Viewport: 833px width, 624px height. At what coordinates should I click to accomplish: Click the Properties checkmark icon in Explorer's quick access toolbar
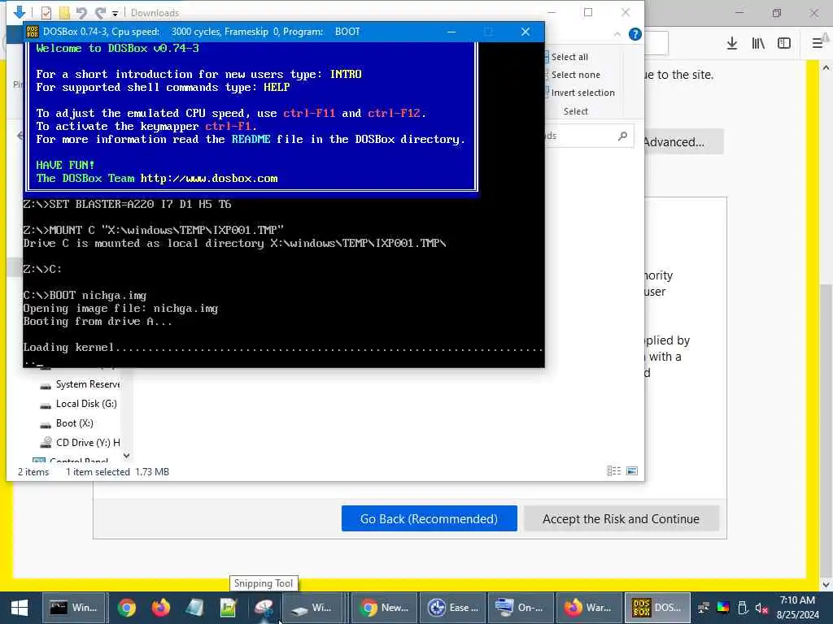(x=46, y=12)
